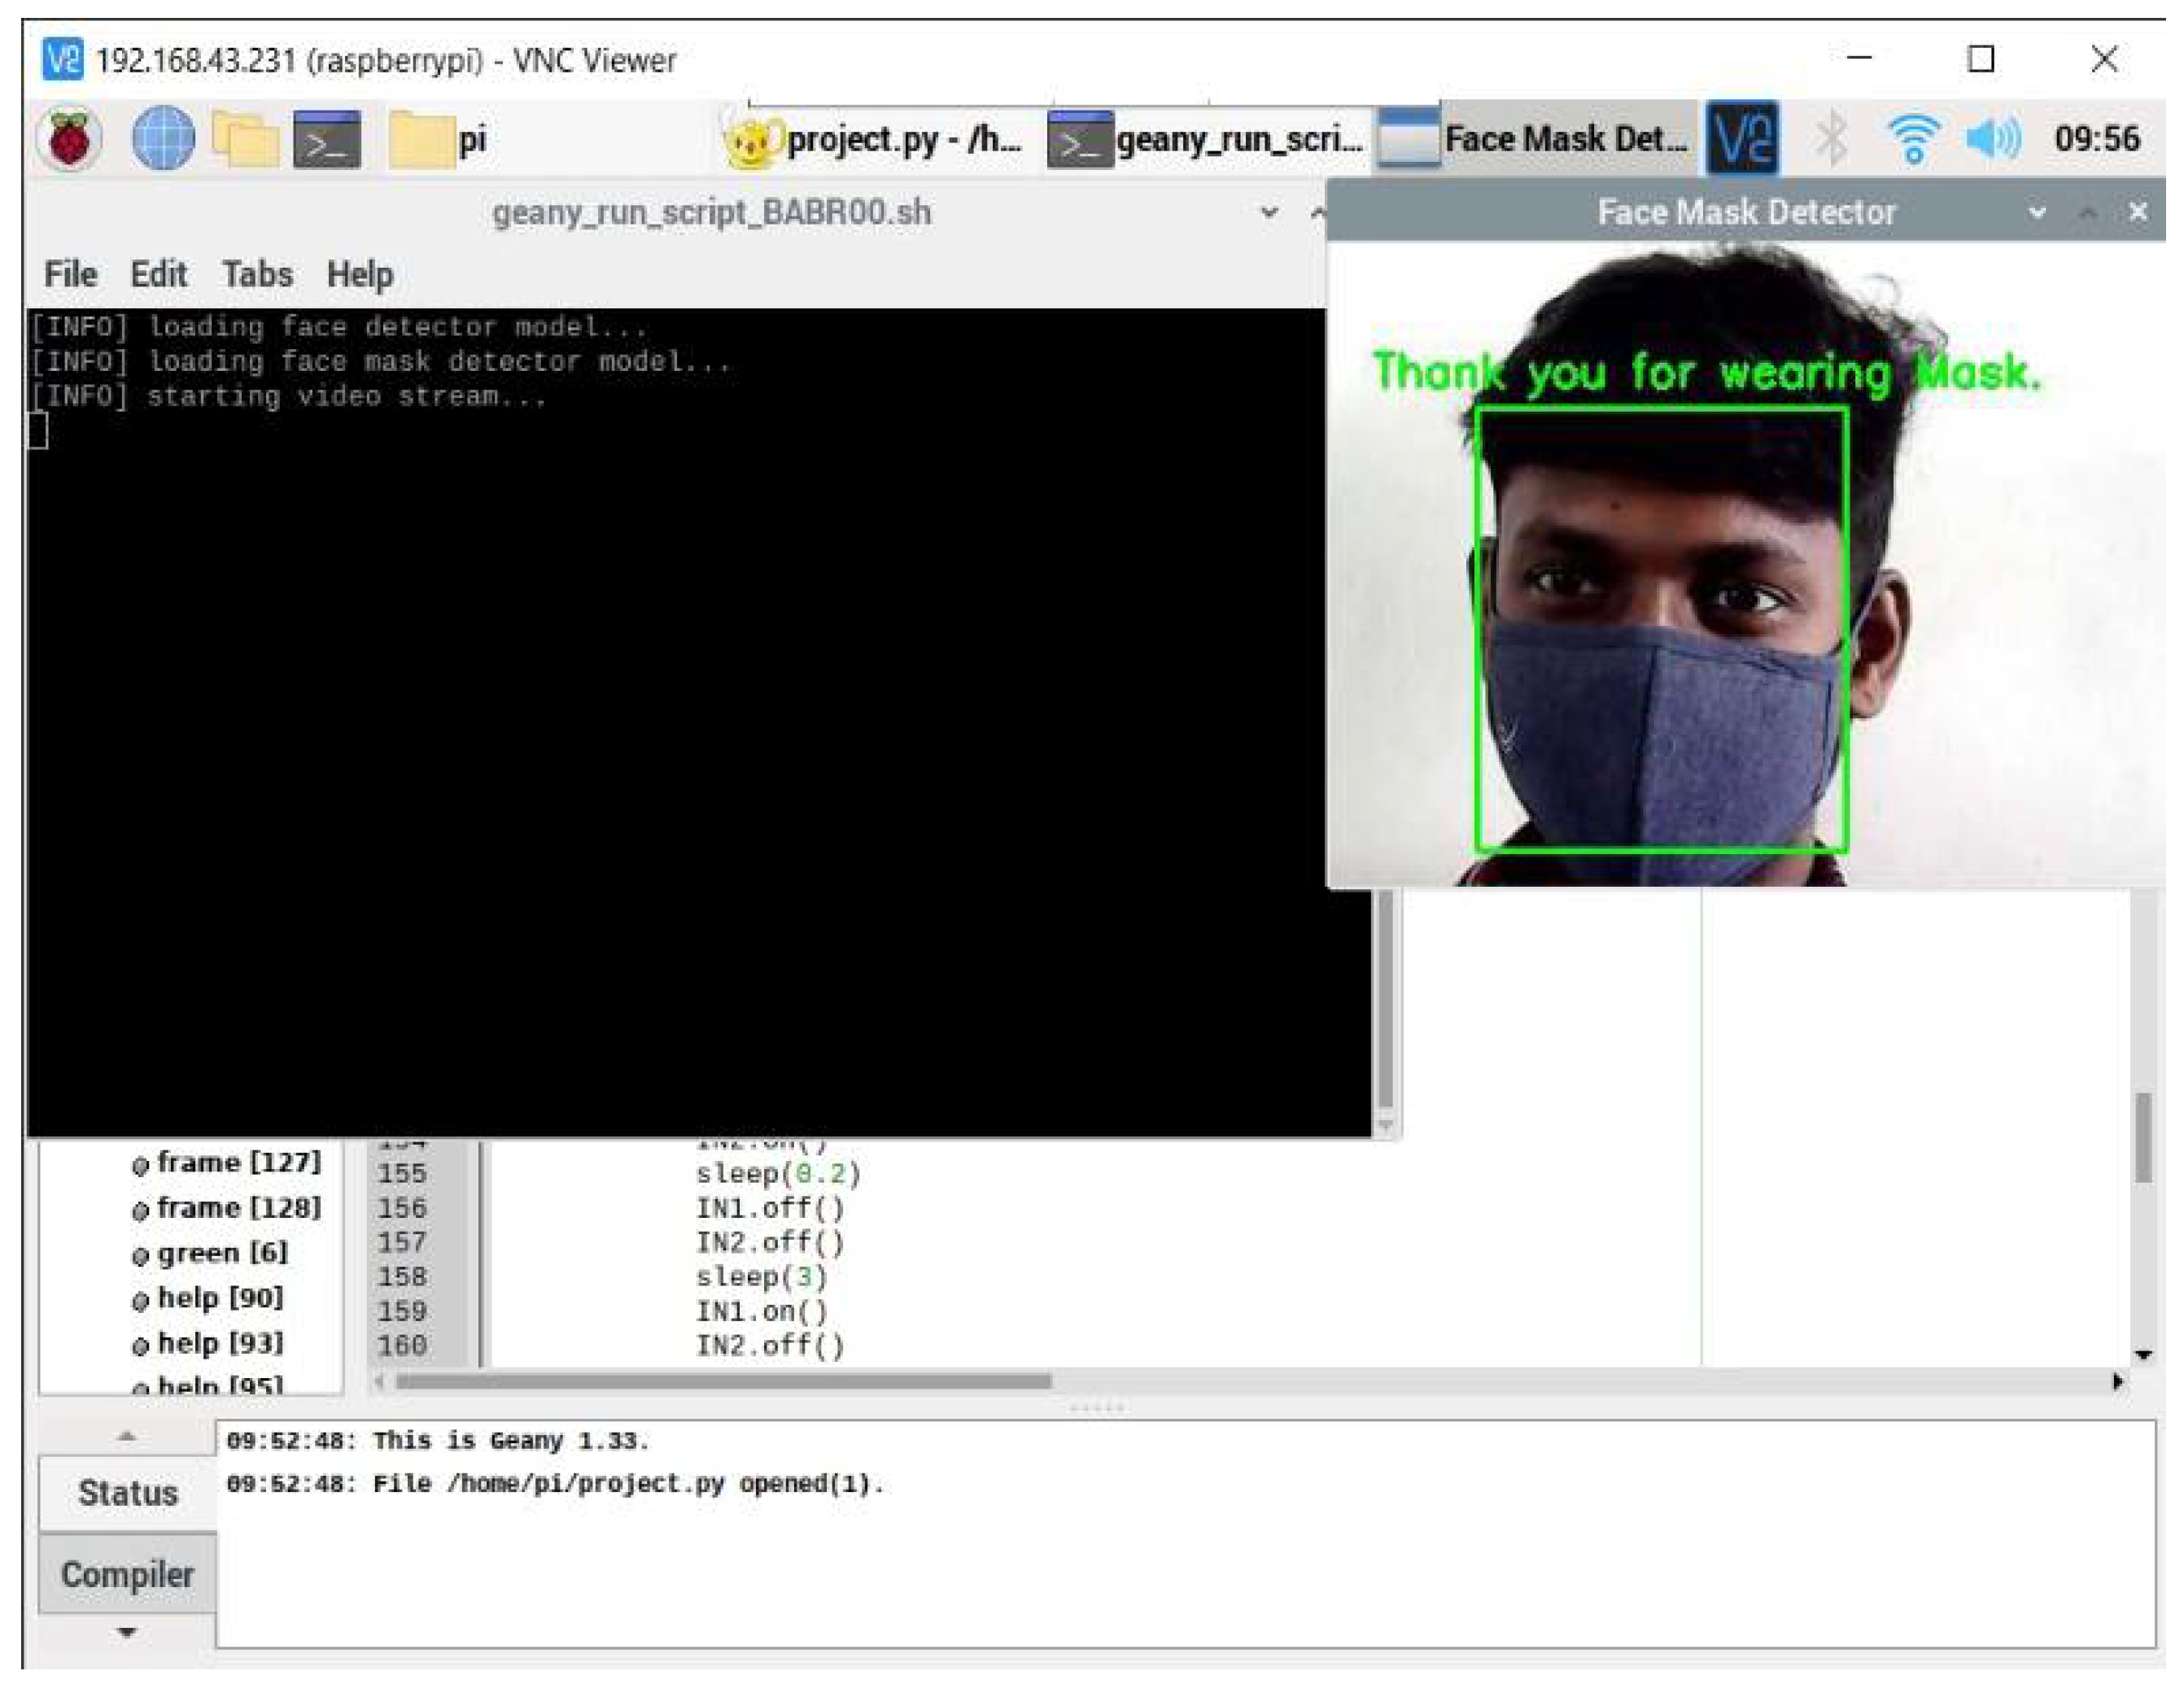Open the pi folder taskbar item
The width and height of the screenshot is (2184, 1684).
[440, 139]
